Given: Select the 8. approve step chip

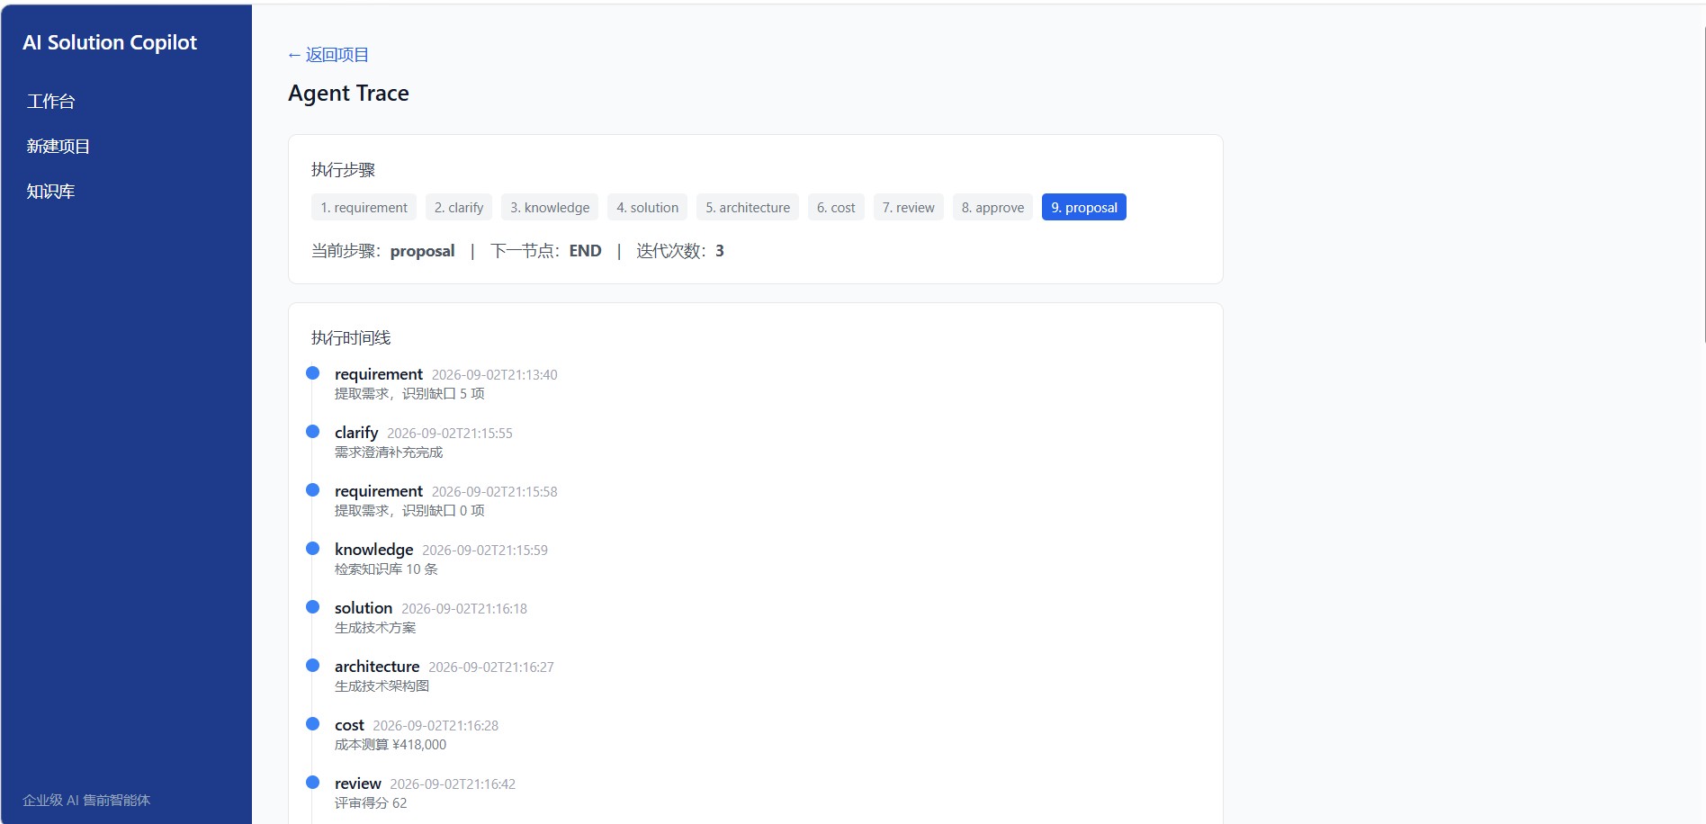Looking at the screenshot, I should (x=993, y=207).
